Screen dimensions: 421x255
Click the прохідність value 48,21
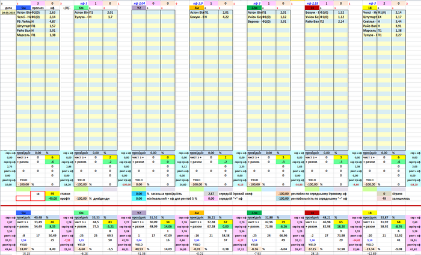(327, 217)
